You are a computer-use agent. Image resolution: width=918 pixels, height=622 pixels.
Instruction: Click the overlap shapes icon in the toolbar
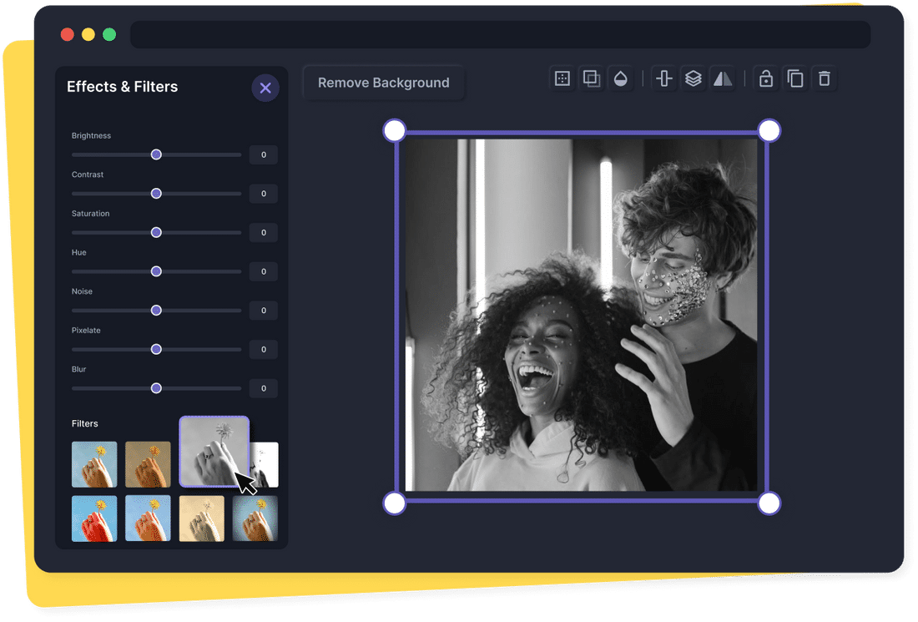591,78
